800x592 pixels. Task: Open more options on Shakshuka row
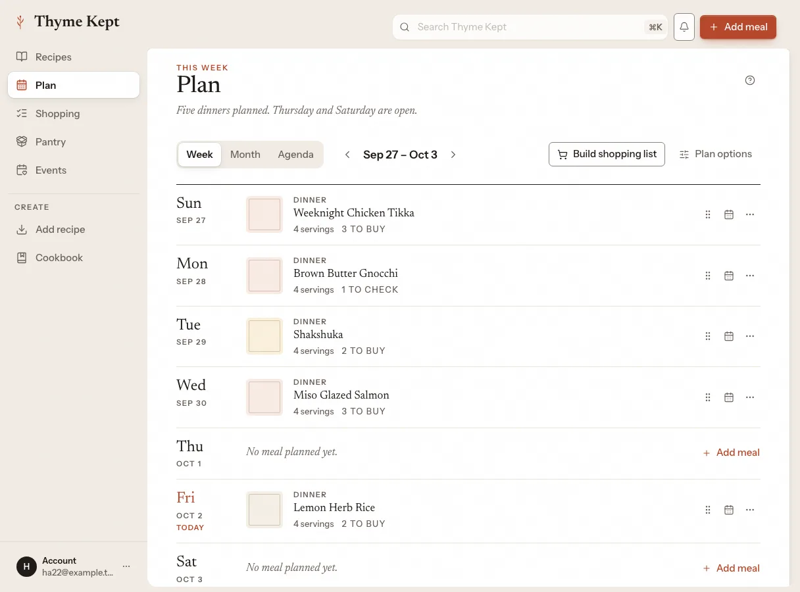pyautogui.click(x=750, y=336)
